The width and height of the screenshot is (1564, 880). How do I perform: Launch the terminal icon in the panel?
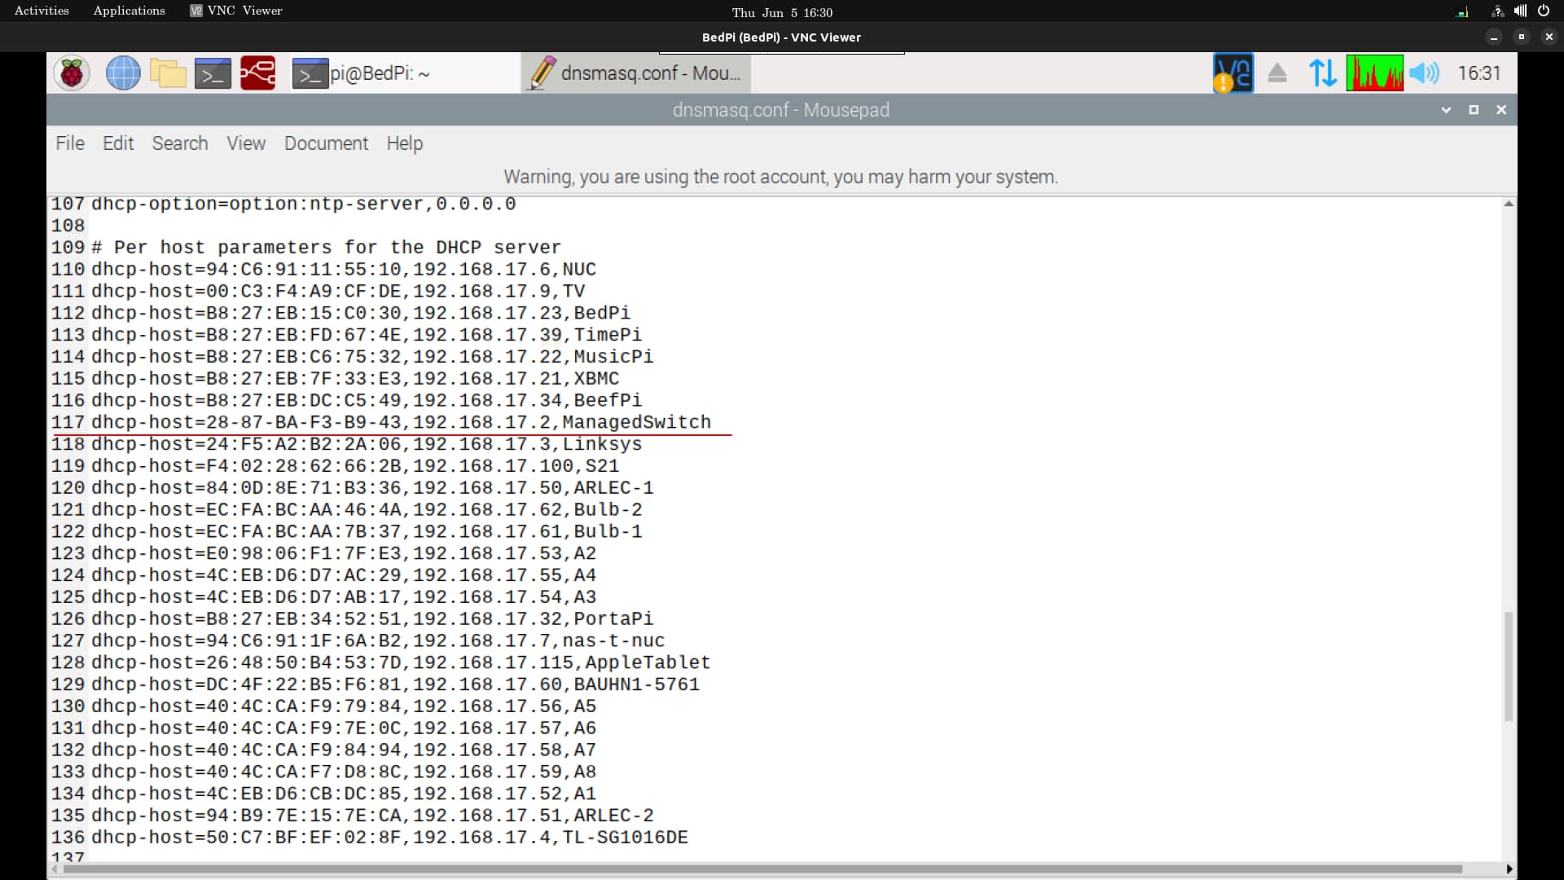pyautogui.click(x=213, y=73)
